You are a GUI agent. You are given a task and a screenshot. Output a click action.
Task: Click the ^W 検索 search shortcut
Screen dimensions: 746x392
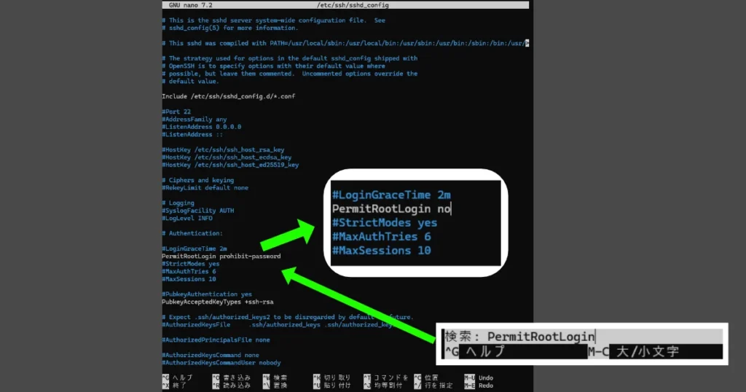(x=275, y=377)
